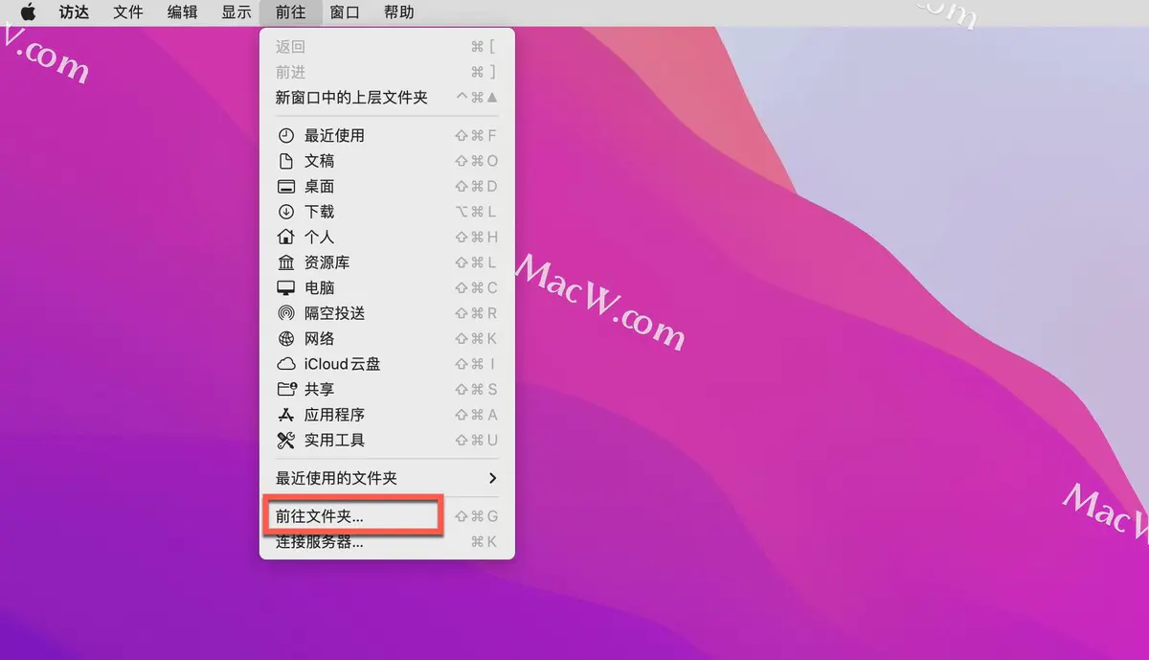Open the 桌面 desktop folder
This screenshot has width=1149, height=660.
click(320, 186)
